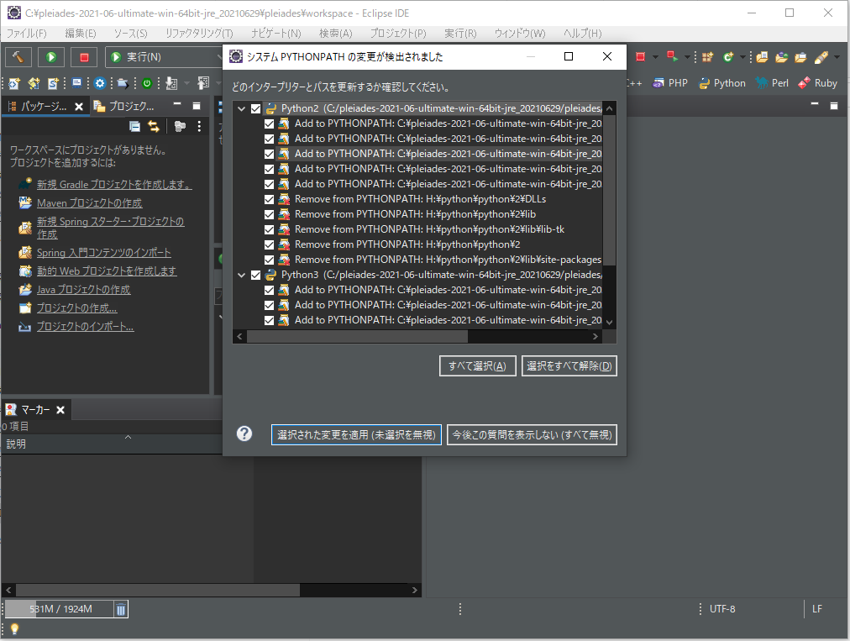Uncheck the Python3 interpreter checkbox
Screen dimensions: 850x641
pos(256,275)
